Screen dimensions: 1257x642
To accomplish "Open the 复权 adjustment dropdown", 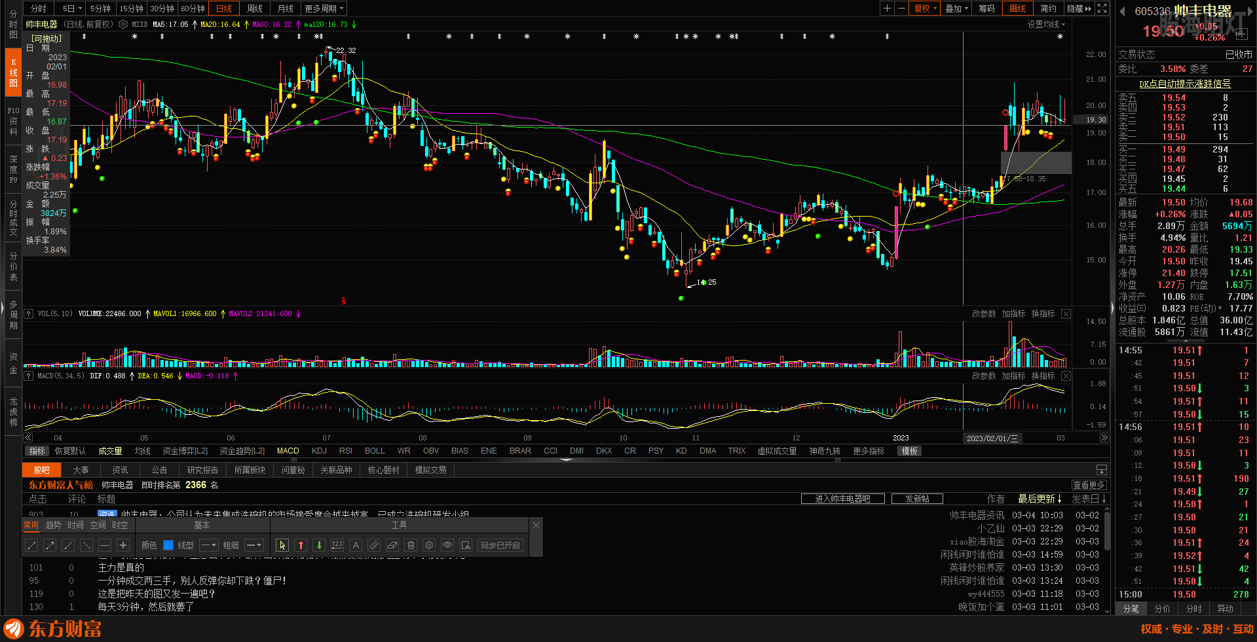I will point(926,9).
